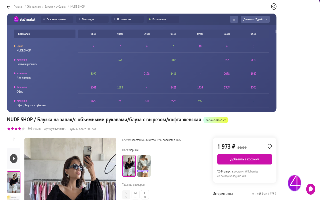Click the round purple 4 widget icon
The image size is (320, 200).
[294, 183]
